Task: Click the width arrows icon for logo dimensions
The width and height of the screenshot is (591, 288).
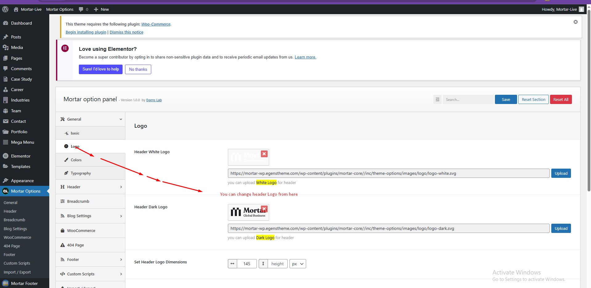Action: [233, 264]
